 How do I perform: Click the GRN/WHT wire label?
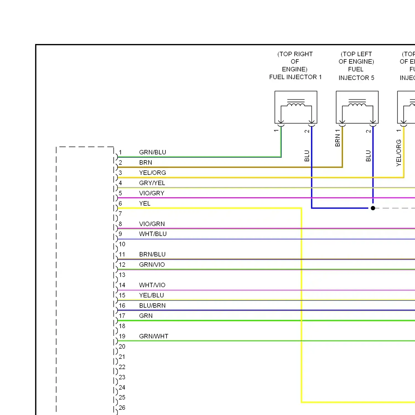[x=154, y=336]
